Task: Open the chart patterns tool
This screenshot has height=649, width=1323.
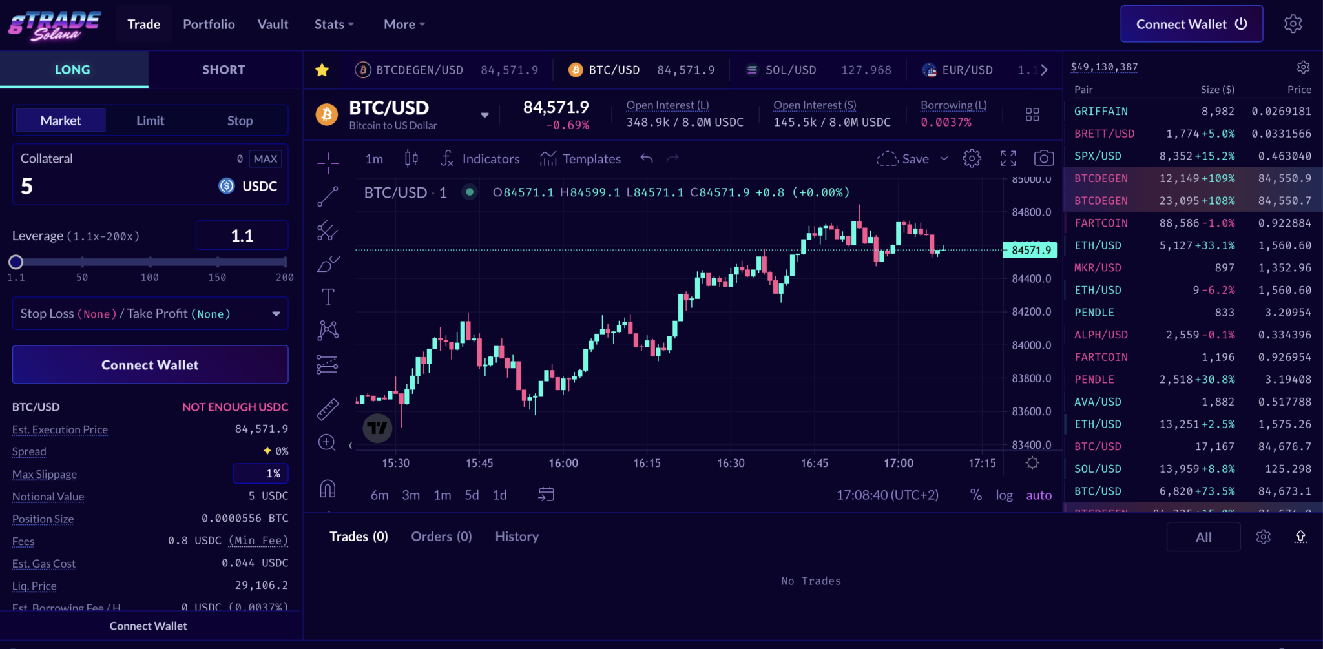Action: coord(328,331)
